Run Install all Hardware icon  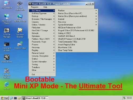tap(7, 73)
